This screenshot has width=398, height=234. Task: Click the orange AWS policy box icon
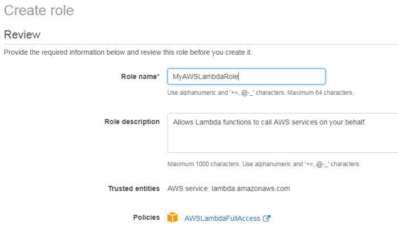(173, 217)
